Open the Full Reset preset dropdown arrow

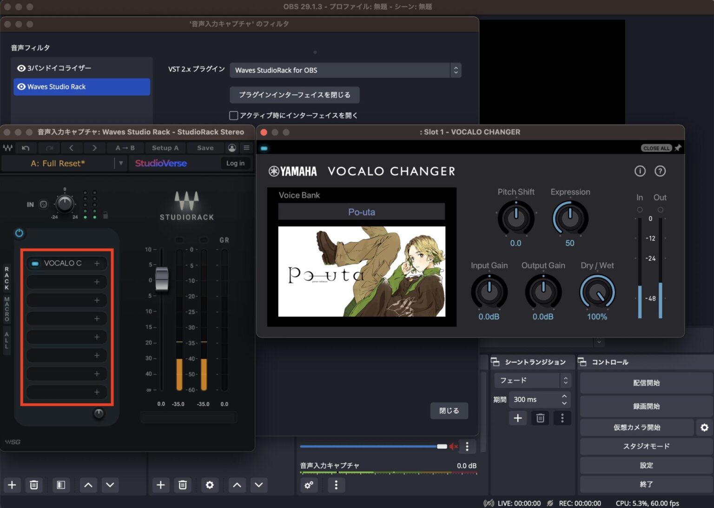pyautogui.click(x=121, y=163)
